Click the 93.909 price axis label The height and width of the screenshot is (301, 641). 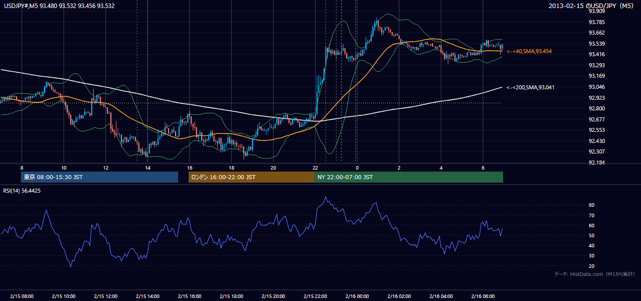click(x=597, y=11)
